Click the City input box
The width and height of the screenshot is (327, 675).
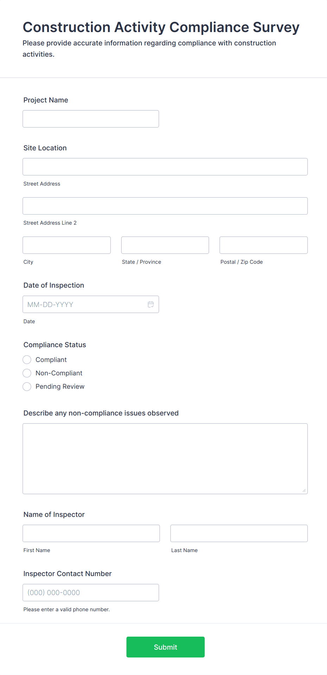point(66,245)
